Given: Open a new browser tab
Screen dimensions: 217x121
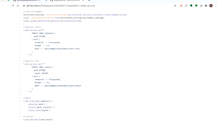Looking at the screenshot, I should (89, 1).
